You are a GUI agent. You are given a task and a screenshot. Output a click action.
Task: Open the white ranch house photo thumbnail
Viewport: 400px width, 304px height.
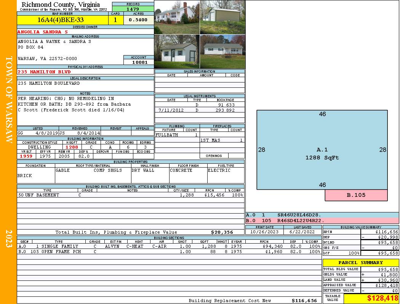[x=222, y=52]
